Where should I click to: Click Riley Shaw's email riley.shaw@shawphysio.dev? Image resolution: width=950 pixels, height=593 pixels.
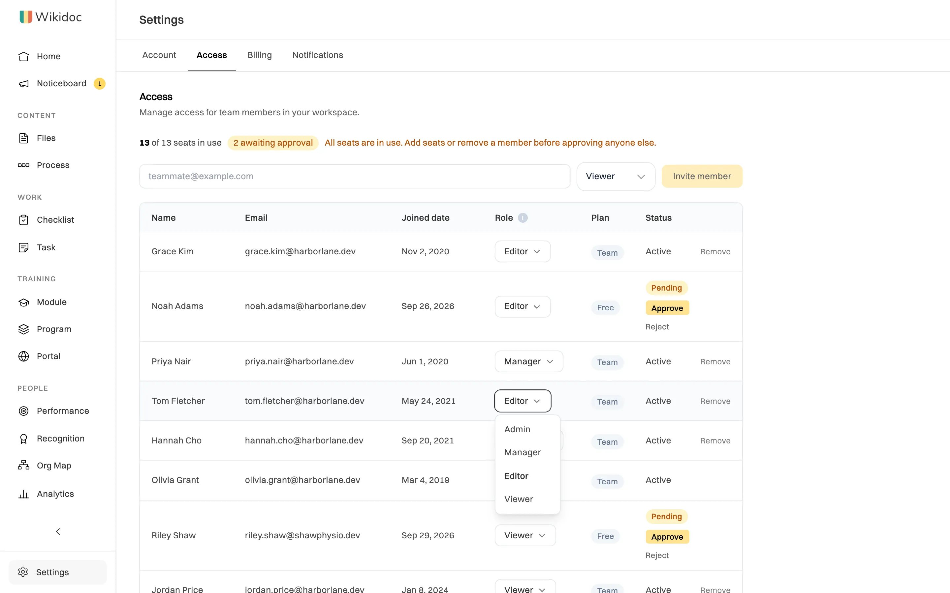(x=302, y=535)
